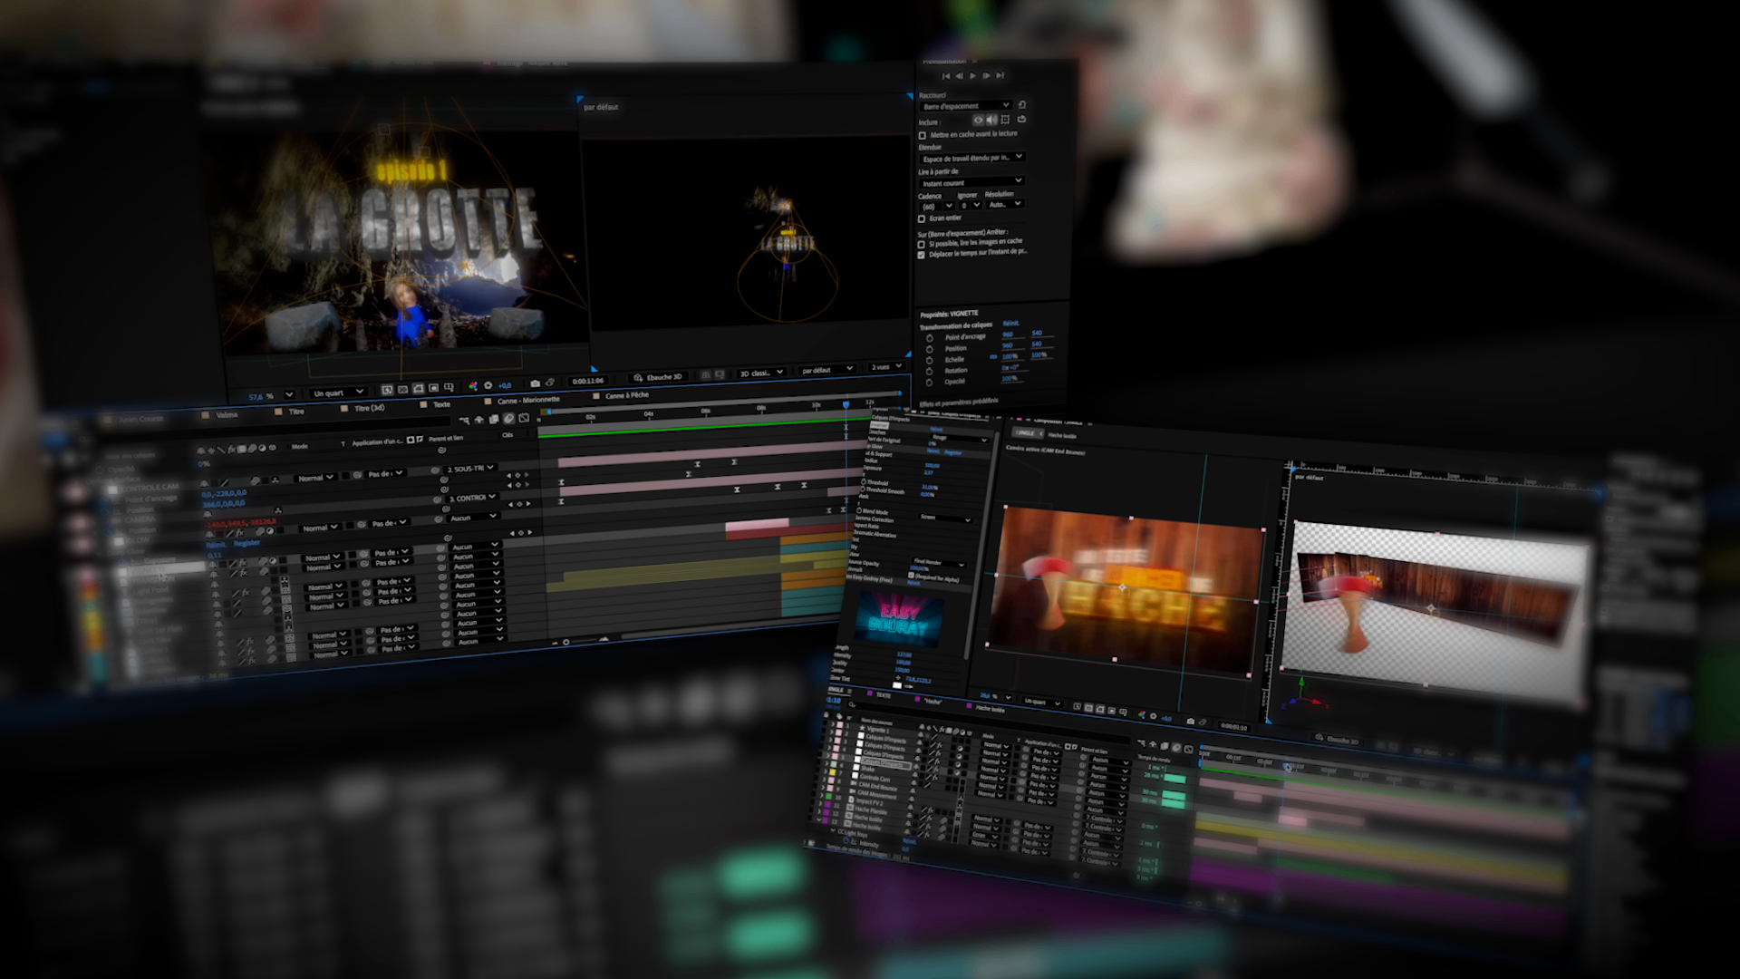This screenshot has height=979, width=1740.
Task: Toggle the video eye icon beside Inclure
Action: [978, 120]
